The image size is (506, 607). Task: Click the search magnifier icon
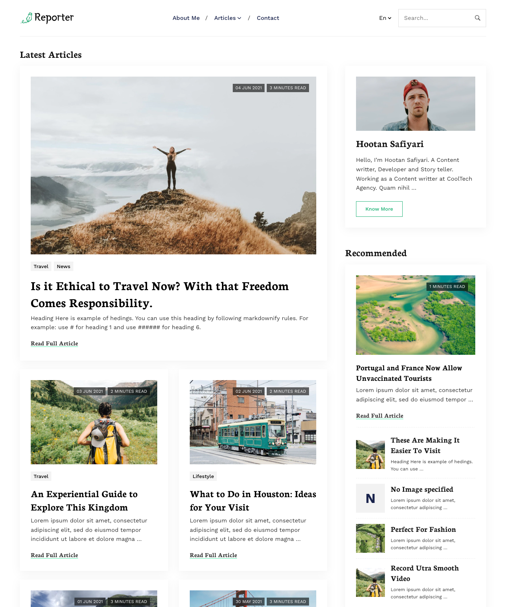(x=477, y=18)
